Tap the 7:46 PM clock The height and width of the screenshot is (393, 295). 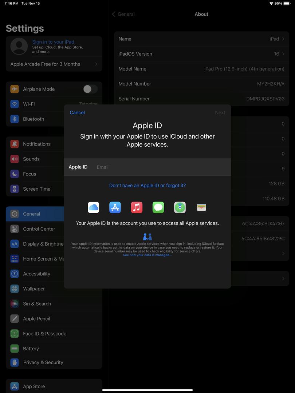[x=12, y=4]
